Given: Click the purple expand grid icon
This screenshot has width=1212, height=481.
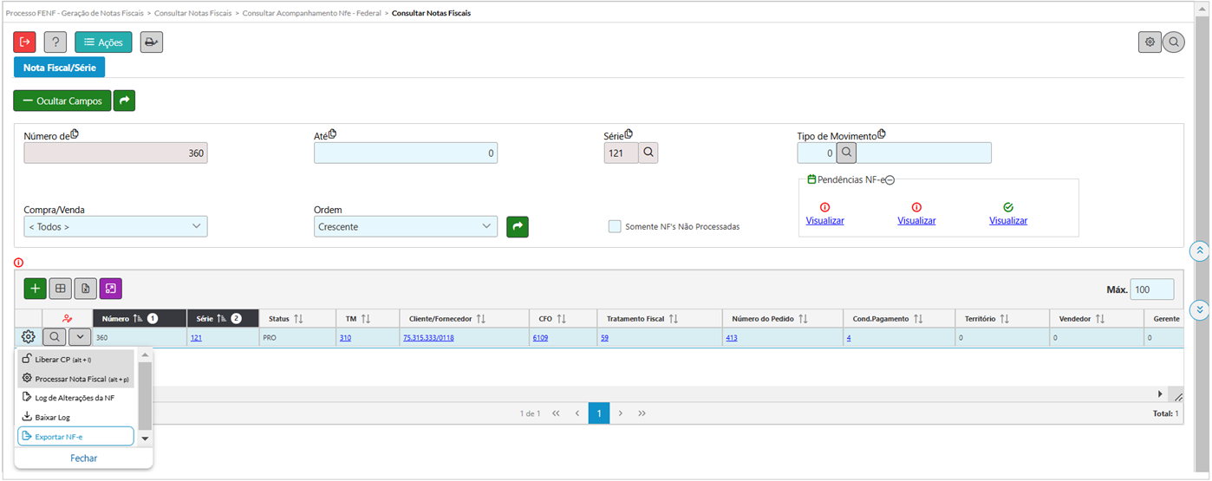Looking at the screenshot, I should click(x=111, y=289).
